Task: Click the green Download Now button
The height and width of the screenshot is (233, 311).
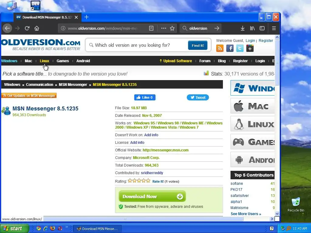Action: 152,196
